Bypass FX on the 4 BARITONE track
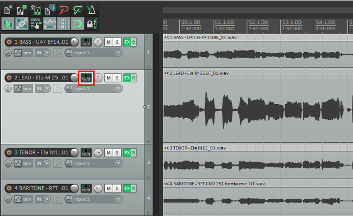This screenshot has width=353, height=216. [x=133, y=189]
